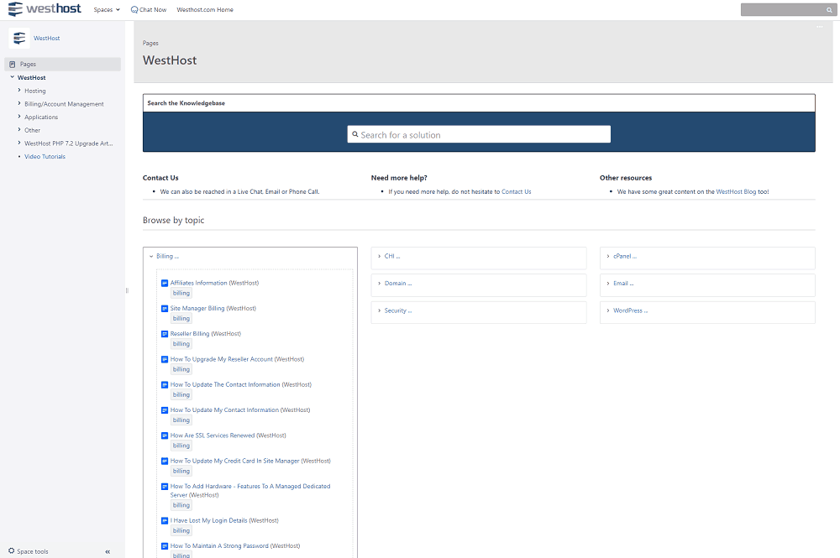Screen dimensions: 840x558
Task: Click page icon beside Update My Contact Information
Action: click(165, 410)
